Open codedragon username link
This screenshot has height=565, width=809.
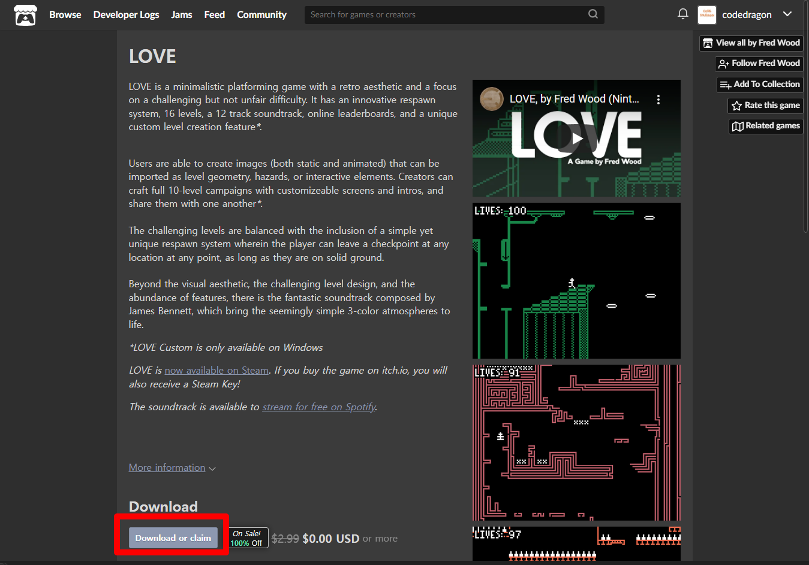pyautogui.click(x=747, y=15)
